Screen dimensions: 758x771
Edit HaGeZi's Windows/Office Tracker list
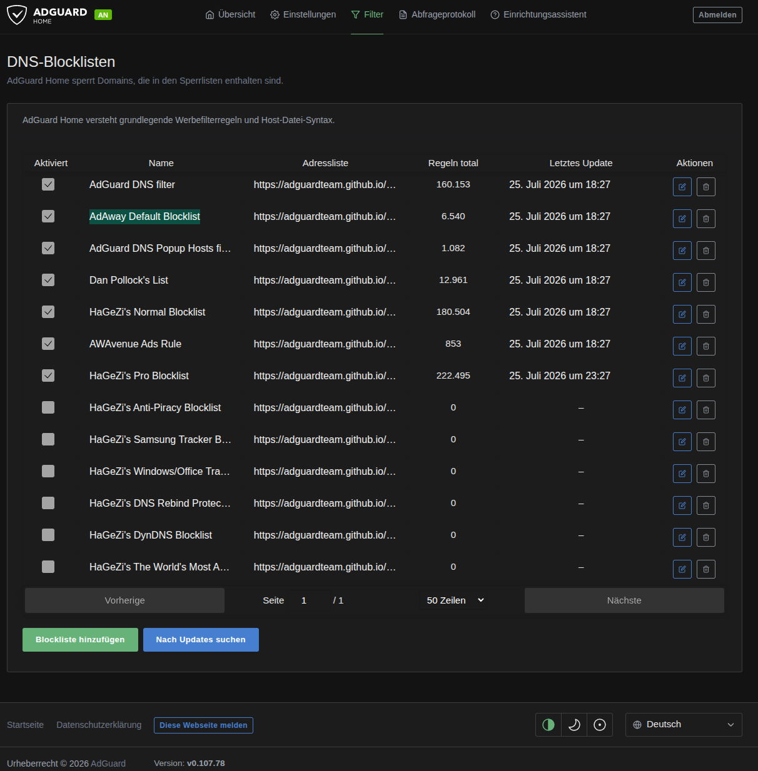[682, 474]
